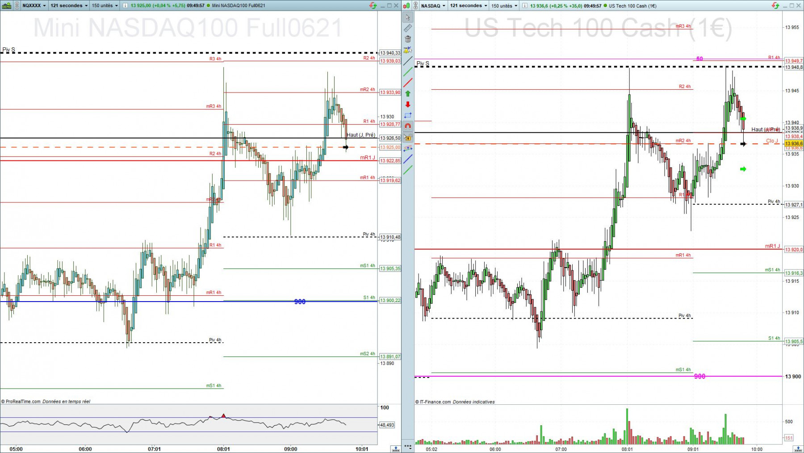The image size is (804, 453).
Task: Click the magenta 50 level label
Action: (699, 59)
